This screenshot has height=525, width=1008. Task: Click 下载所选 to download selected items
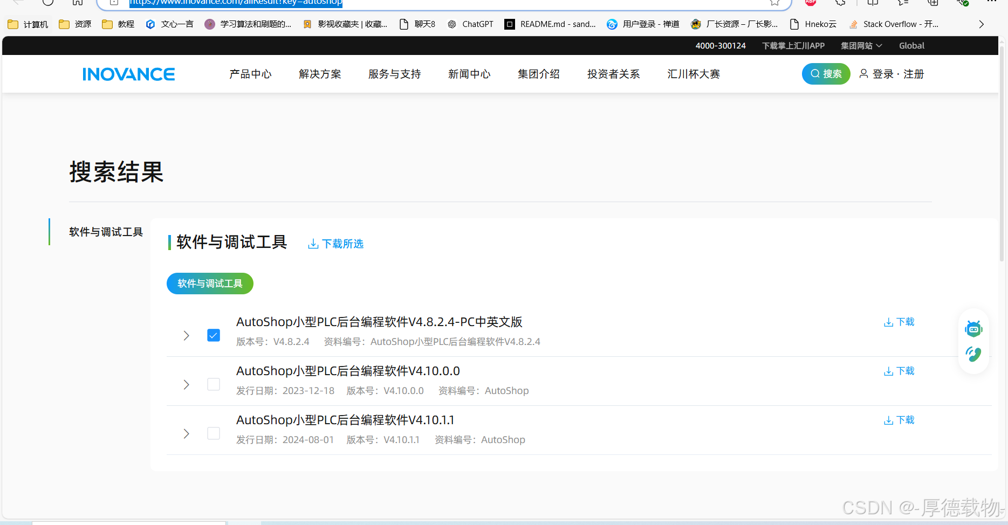335,244
